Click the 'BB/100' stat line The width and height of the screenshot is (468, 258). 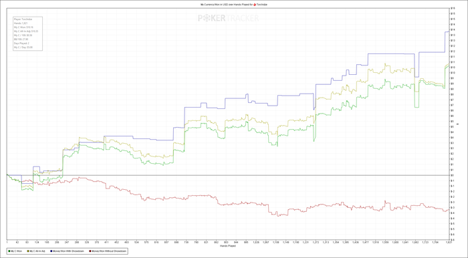tap(21, 39)
